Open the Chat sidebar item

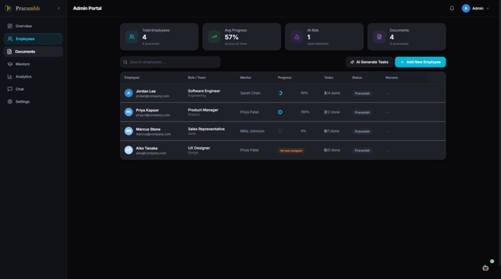[33, 89]
